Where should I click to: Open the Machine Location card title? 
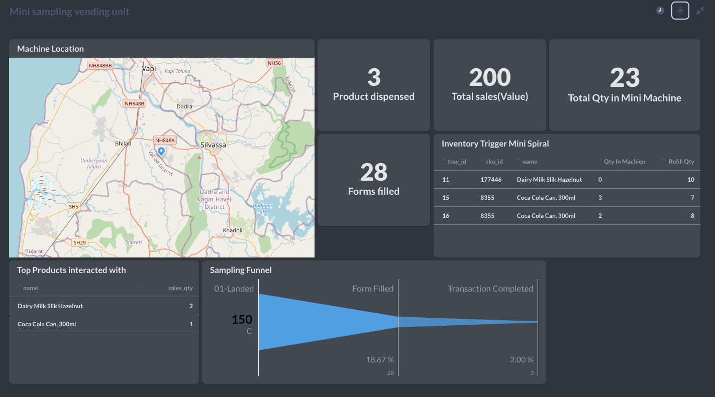click(50, 49)
